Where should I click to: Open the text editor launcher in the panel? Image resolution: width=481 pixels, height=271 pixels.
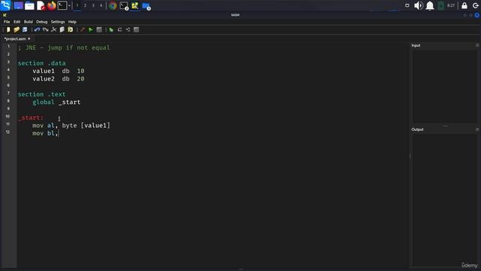pos(41,5)
